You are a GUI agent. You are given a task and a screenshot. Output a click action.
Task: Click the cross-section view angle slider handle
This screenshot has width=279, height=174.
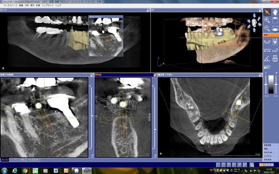[155, 130]
